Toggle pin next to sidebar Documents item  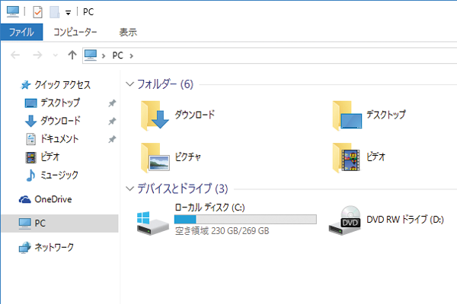tap(111, 139)
